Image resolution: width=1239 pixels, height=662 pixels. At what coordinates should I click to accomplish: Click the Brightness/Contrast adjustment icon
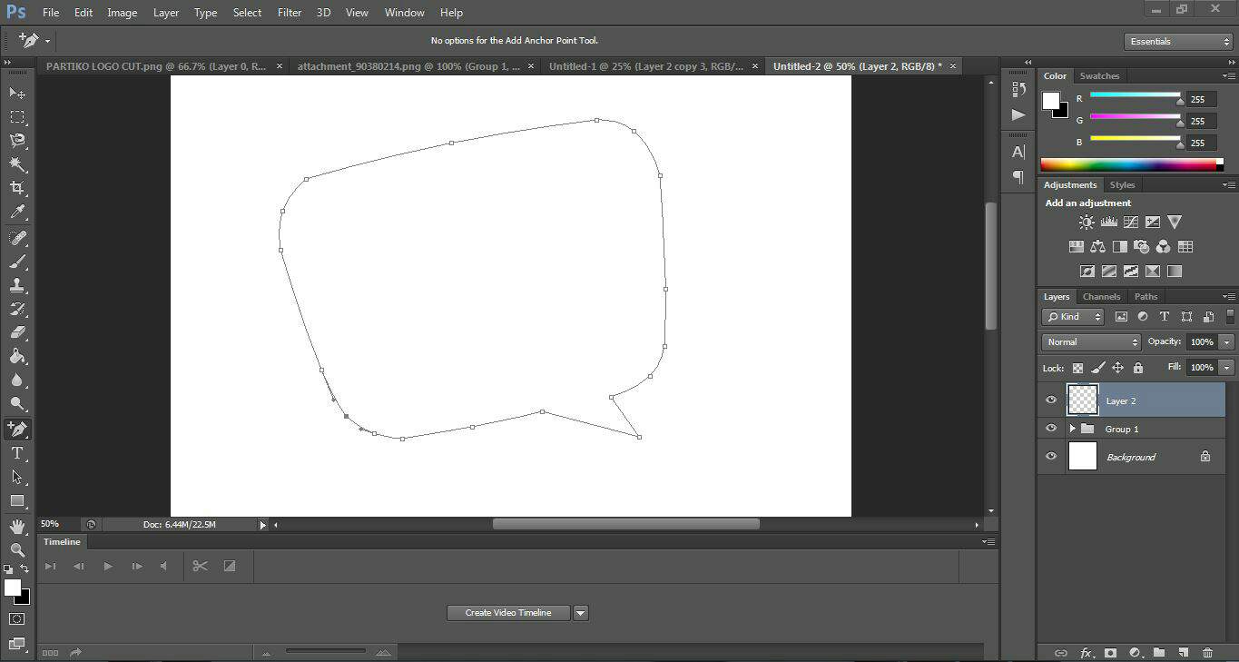[x=1087, y=222]
